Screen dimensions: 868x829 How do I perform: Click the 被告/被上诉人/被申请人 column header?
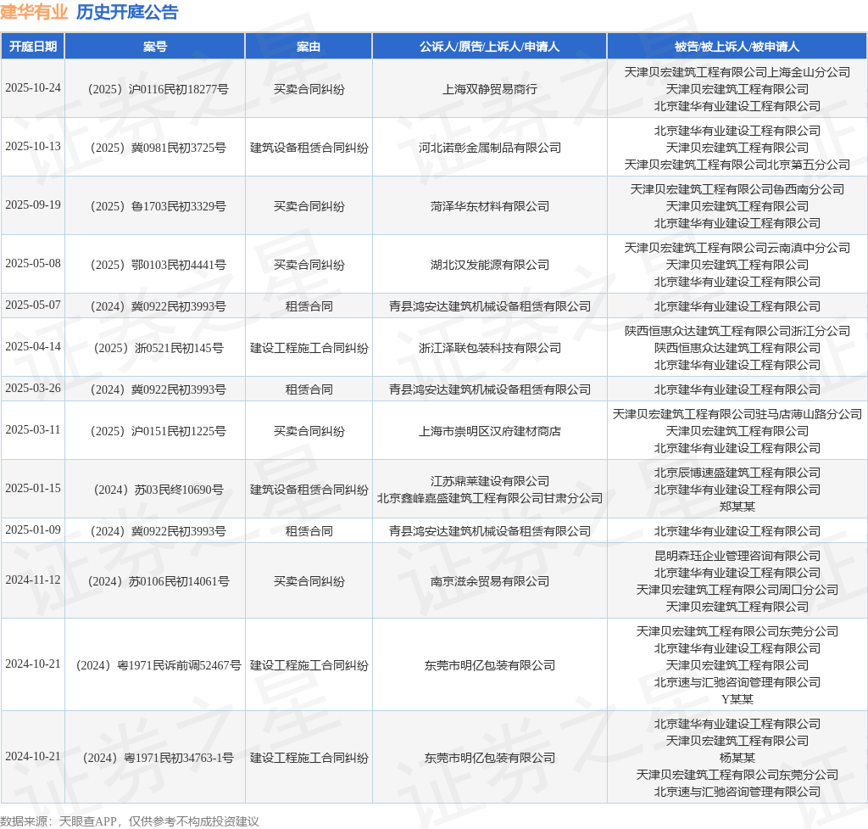point(737,47)
